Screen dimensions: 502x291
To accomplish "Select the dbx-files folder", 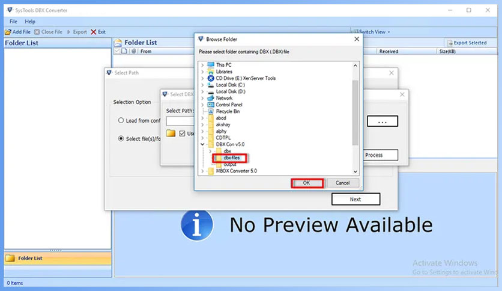I will point(231,158).
